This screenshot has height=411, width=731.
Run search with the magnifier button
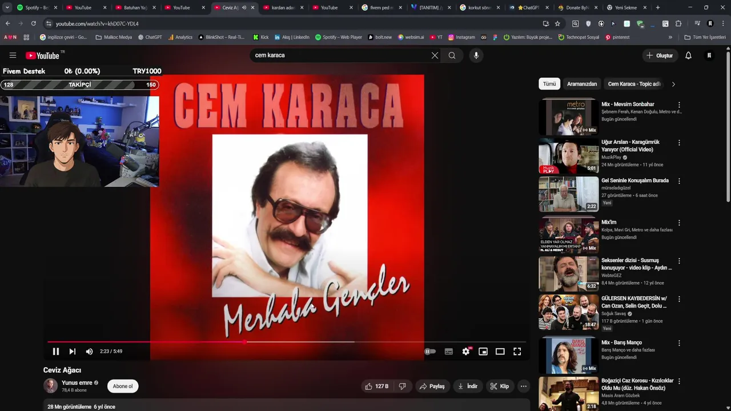(452, 55)
